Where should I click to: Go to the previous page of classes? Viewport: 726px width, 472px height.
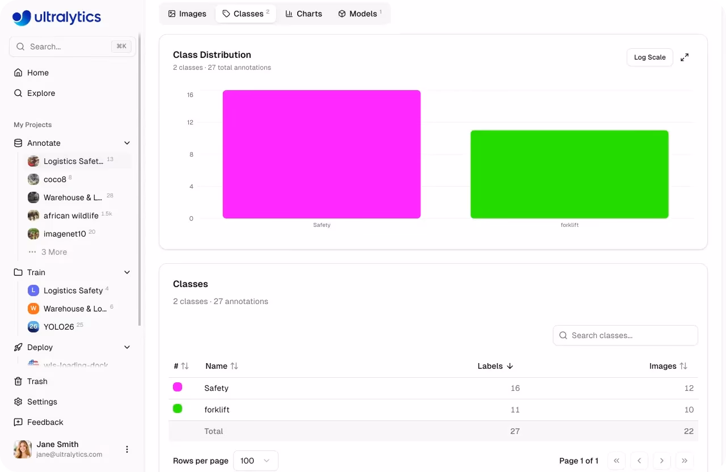point(639,461)
